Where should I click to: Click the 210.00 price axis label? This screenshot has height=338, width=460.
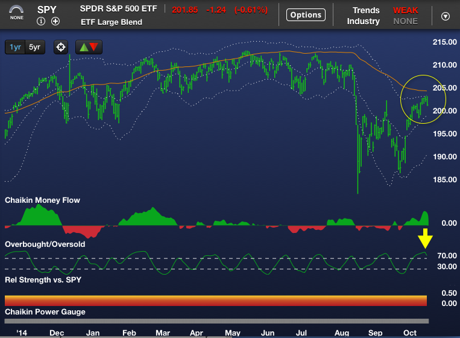pos(445,65)
